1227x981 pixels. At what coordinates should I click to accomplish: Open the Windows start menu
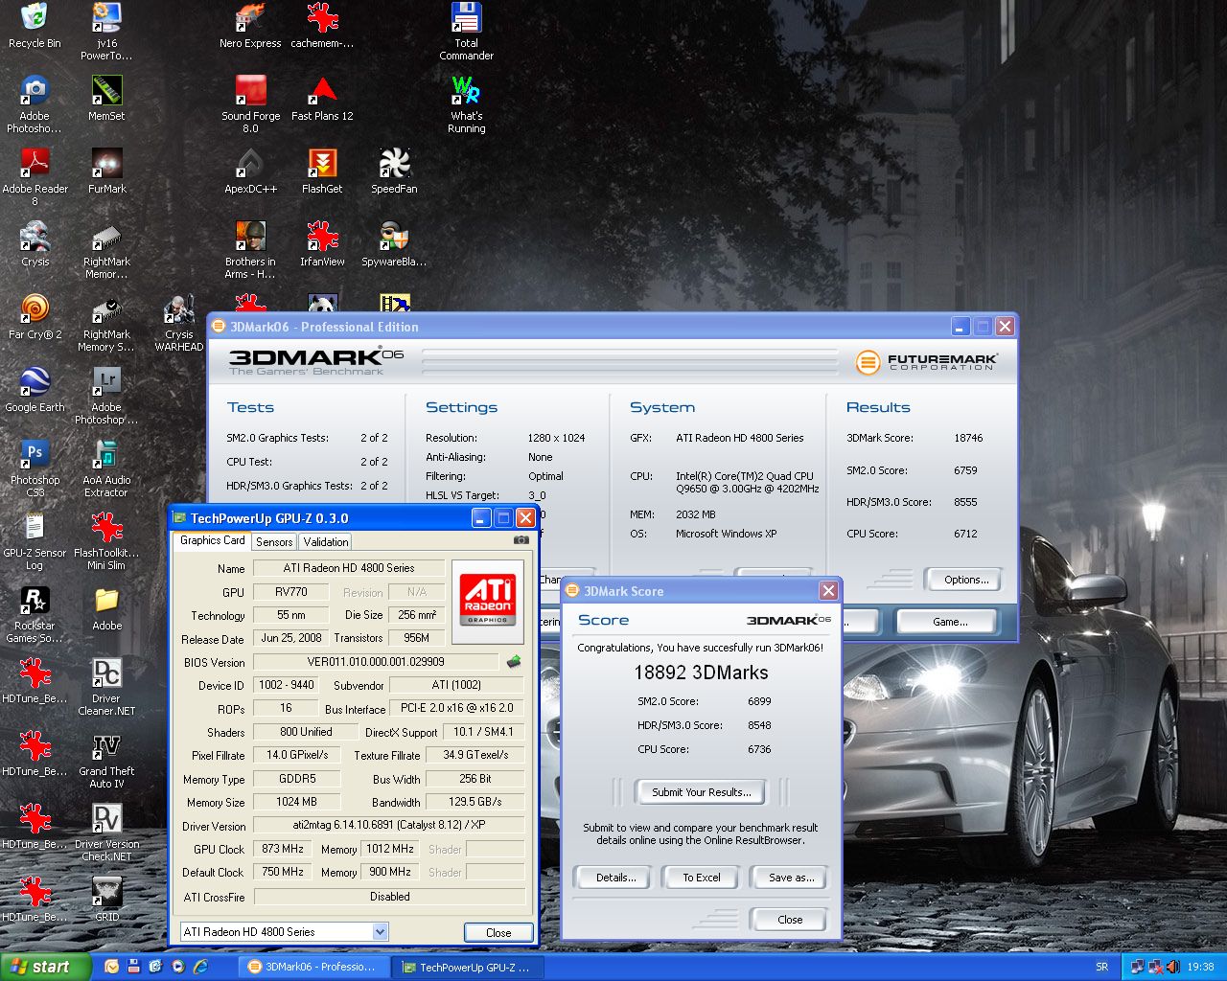45,967
